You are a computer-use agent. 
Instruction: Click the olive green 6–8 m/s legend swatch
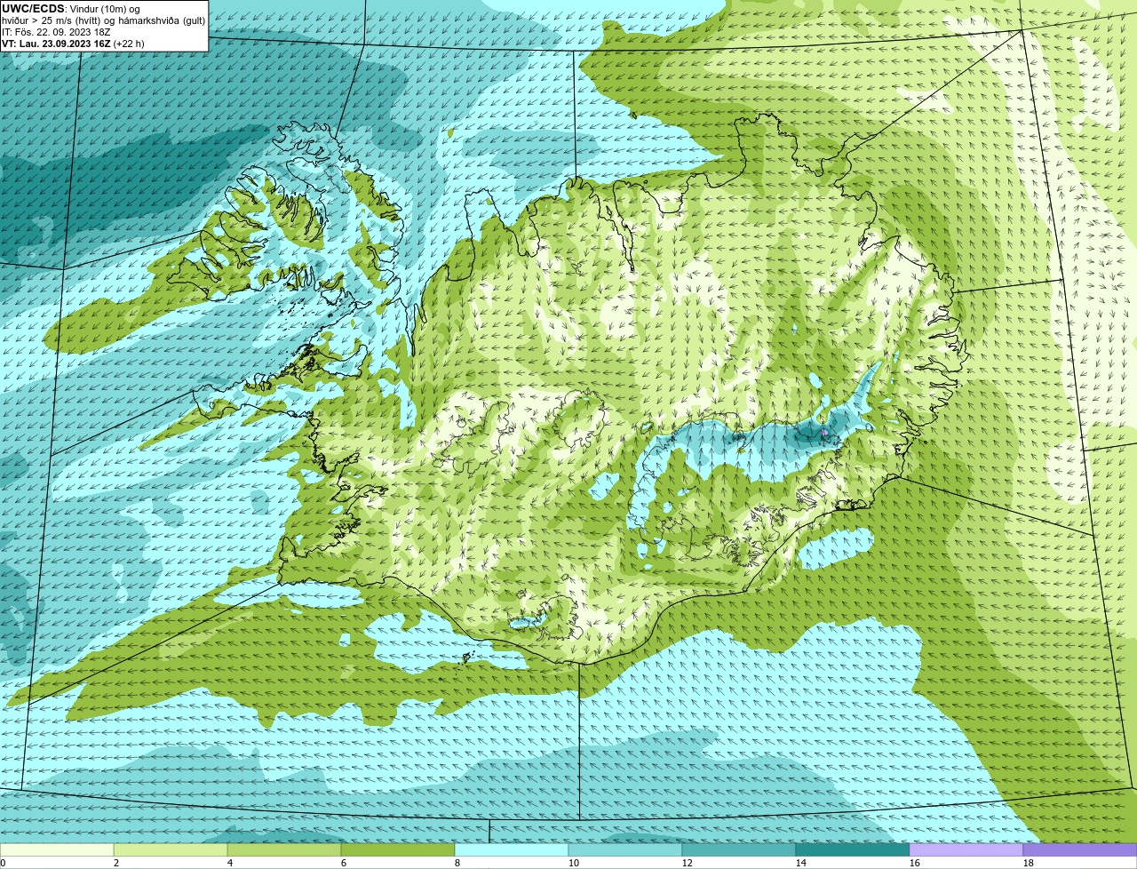(x=398, y=849)
